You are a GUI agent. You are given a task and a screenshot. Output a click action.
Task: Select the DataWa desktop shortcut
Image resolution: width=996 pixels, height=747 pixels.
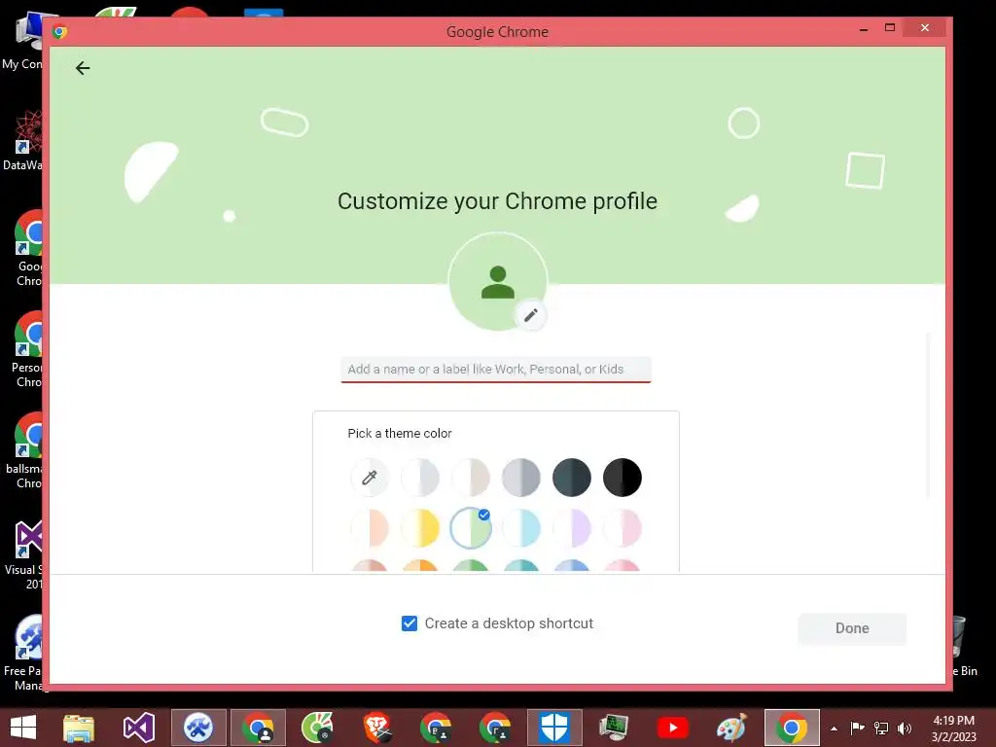23,140
